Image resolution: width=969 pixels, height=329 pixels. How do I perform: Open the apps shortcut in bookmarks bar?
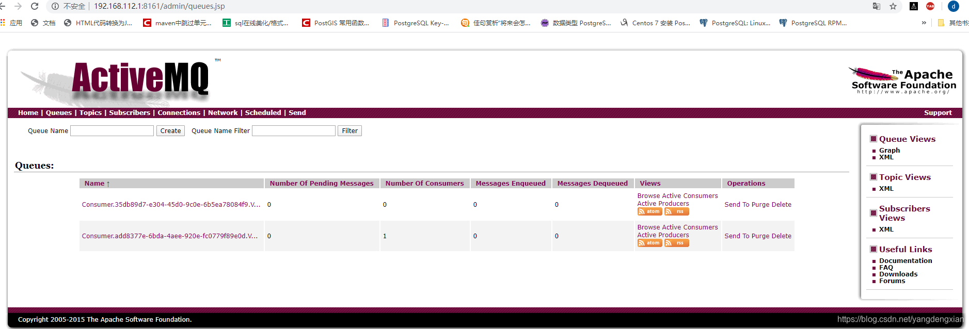11,23
